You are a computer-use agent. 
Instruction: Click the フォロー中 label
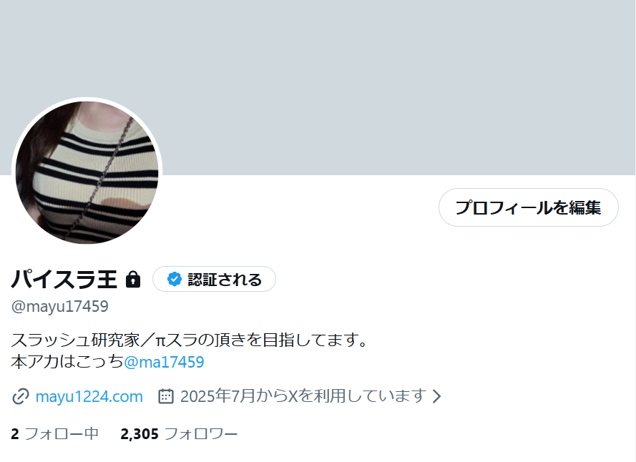point(62,434)
